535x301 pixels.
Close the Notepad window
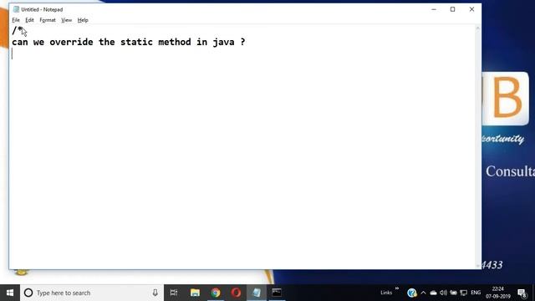pos(471,9)
